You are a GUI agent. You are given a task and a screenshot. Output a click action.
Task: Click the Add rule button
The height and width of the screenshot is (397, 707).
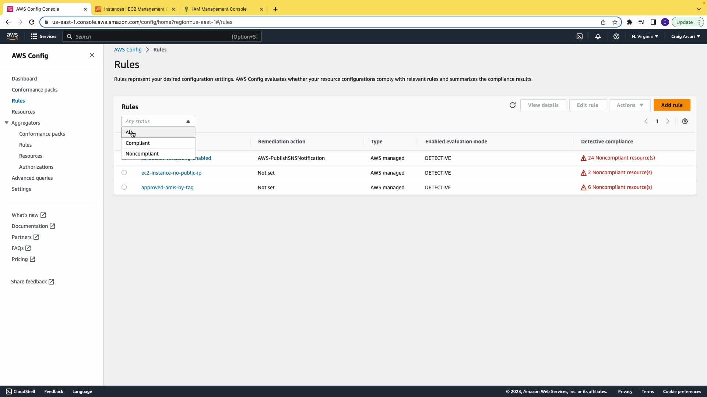click(671, 105)
